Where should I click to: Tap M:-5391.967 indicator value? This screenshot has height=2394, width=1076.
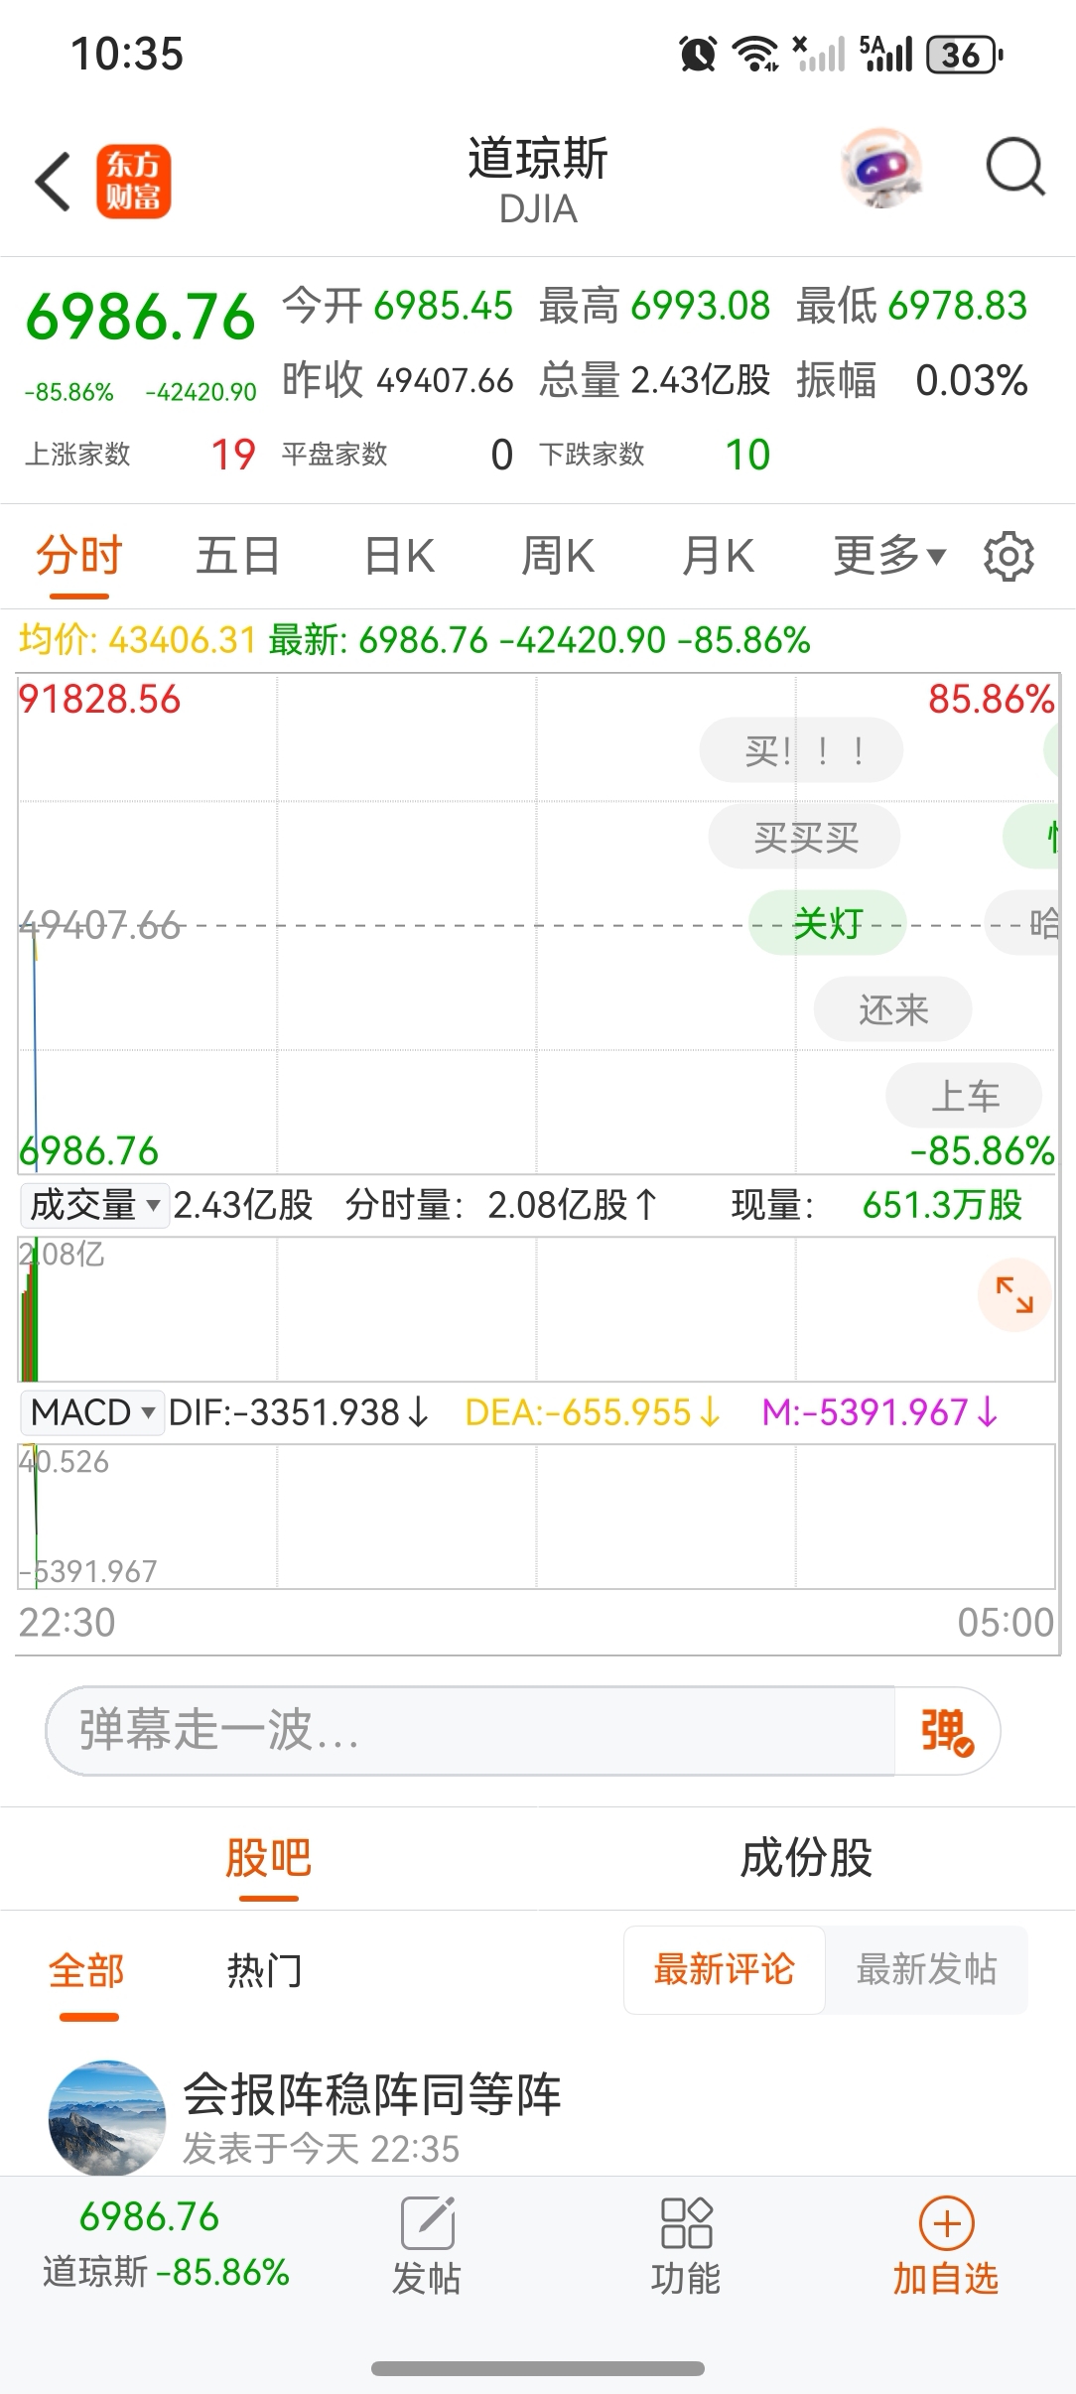(880, 1412)
